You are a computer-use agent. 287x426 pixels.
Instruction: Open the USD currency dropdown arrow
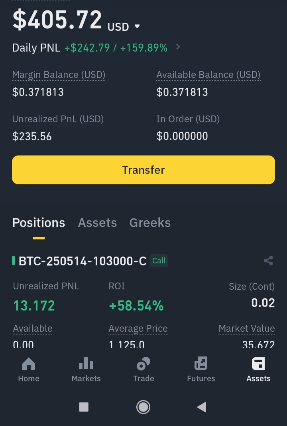click(x=137, y=26)
